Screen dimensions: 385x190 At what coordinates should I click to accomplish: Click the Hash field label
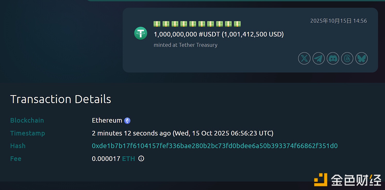click(18, 146)
